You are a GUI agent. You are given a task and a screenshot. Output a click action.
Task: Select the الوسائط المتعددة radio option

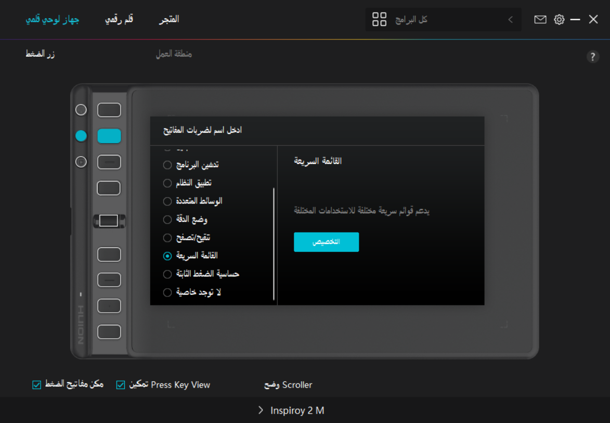(167, 201)
